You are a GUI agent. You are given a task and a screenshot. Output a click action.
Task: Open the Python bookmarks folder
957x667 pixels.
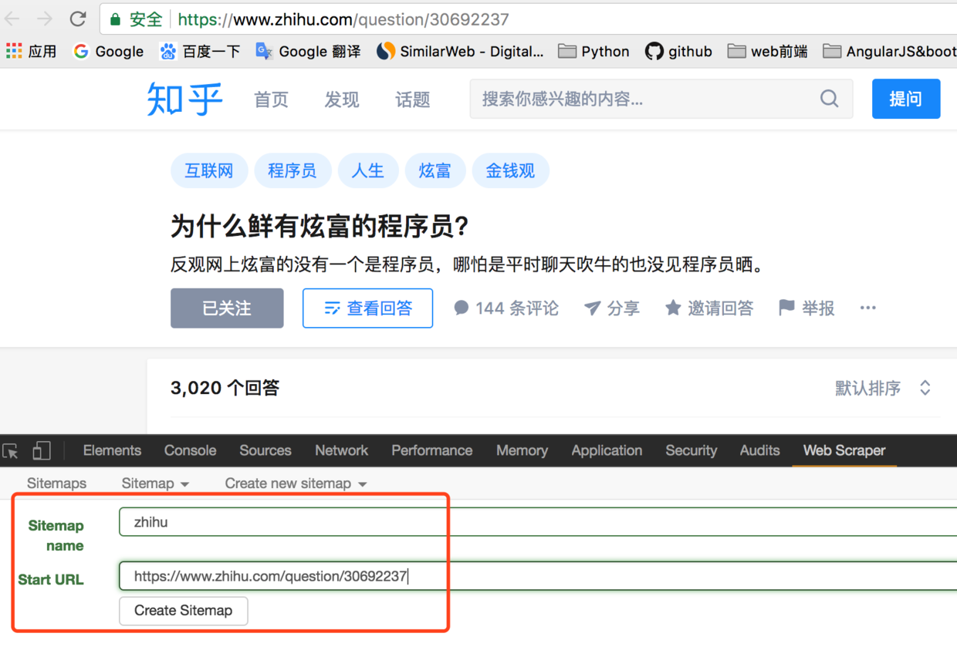(593, 51)
